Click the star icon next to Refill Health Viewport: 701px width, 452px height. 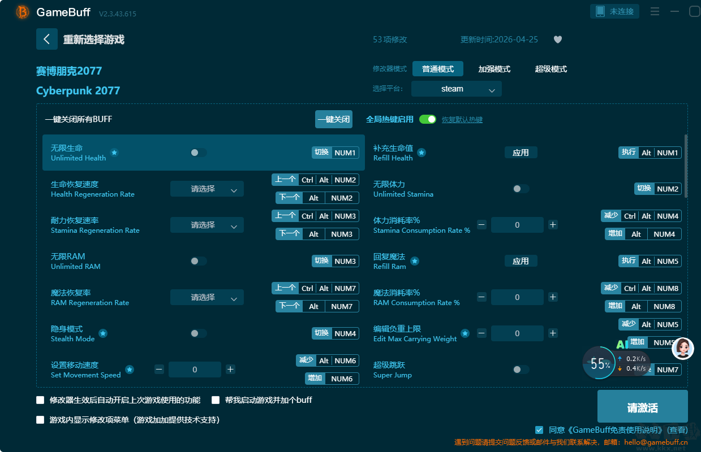422,153
